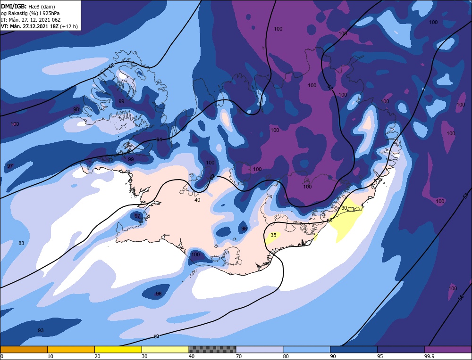
Task: Click the '80' legend tick label
Action: click(x=286, y=356)
